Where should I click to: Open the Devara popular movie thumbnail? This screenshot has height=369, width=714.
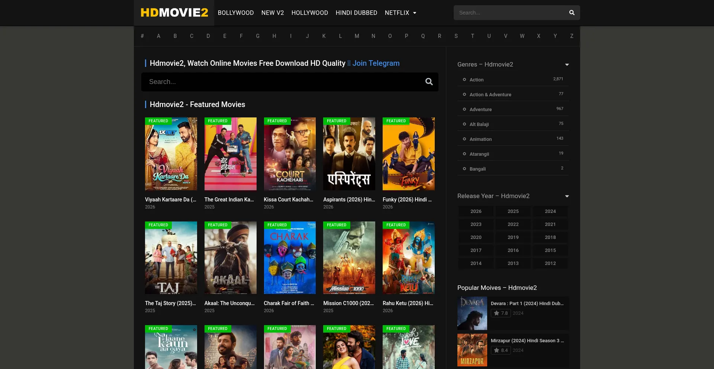(x=472, y=313)
